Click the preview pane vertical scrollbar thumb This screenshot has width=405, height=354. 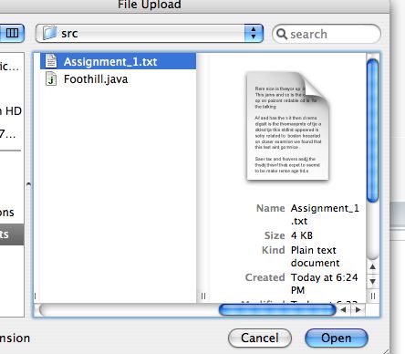pyautogui.click(x=372, y=130)
